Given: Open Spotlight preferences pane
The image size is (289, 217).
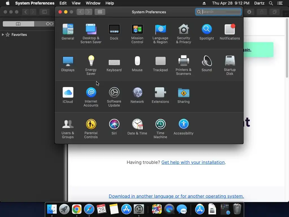Looking at the screenshot, I should point(207,32).
